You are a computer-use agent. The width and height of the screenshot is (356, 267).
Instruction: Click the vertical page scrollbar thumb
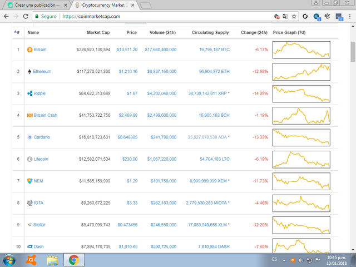(x=353, y=52)
